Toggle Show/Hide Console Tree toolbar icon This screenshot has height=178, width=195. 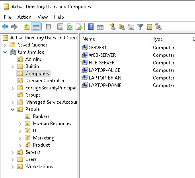click(36, 27)
